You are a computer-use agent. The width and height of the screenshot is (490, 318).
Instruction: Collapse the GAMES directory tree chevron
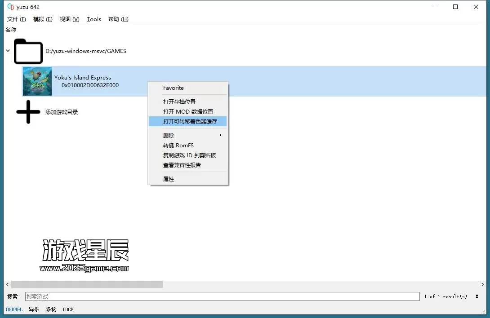coord(8,51)
